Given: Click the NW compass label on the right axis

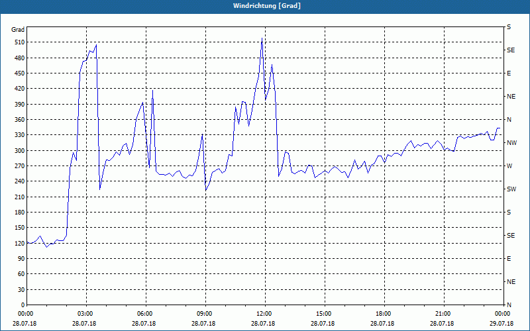Looking at the screenshot, I should click(511, 143).
